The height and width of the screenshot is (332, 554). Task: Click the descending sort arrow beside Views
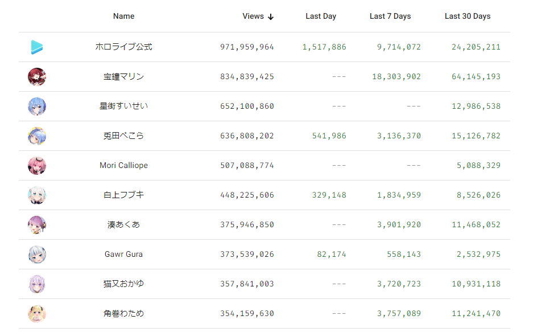(271, 17)
